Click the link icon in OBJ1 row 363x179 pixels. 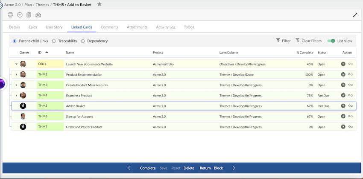(351, 64)
